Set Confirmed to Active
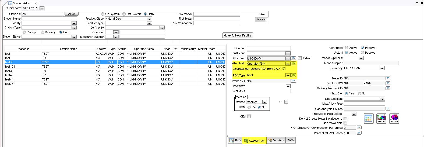Screen dimensions: 424x147 (x=347, y=48)
